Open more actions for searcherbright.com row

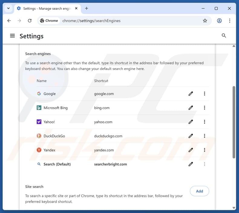pyautogui.click(x=205, y=164)
